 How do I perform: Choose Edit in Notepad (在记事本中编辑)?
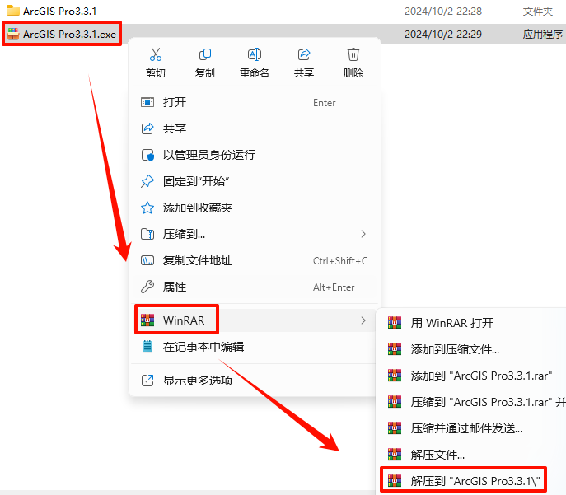point(255,347)
